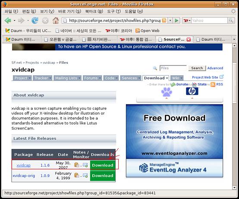Open the Advanced search link
The image size is (239, 199).
pyautogui.click(x=215, y=68)
